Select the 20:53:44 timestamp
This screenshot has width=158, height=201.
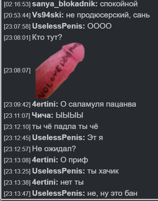(17, 15)
